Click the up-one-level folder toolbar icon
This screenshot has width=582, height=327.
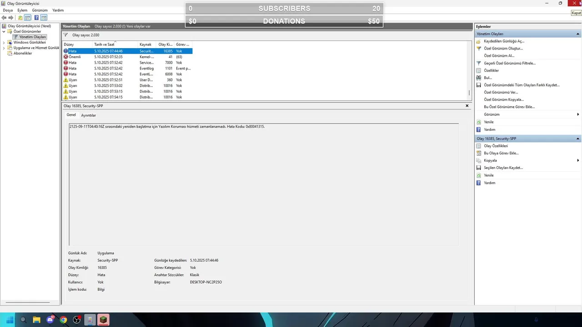coord(20,18)
